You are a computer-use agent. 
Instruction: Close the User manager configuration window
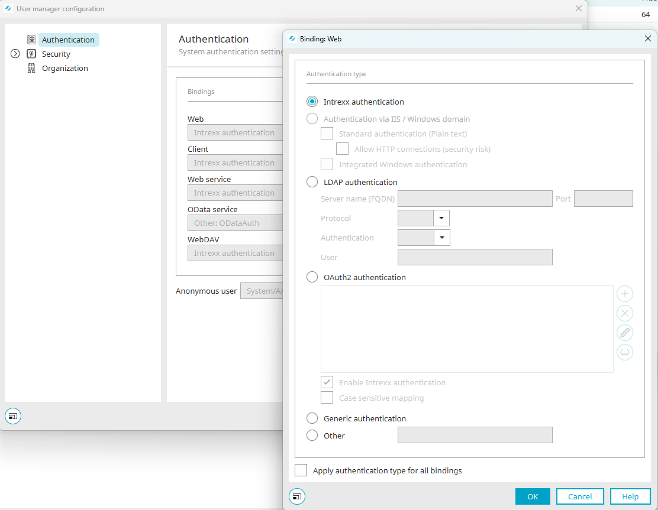tap(579, 8)
